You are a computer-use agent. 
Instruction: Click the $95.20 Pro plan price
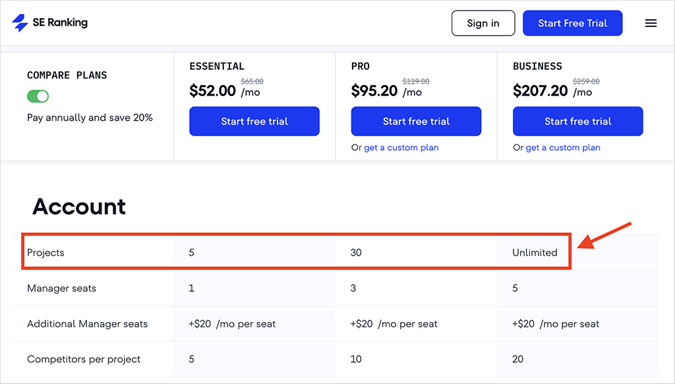[x=374, y=91]
